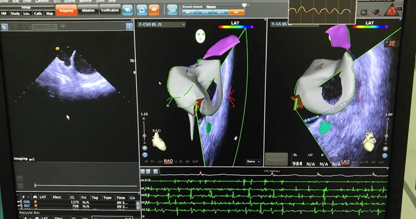Expand arrow beside the orange toolbar icon
Image resolution: width=416 pixels, height=219 pixels.
[161, 10]
